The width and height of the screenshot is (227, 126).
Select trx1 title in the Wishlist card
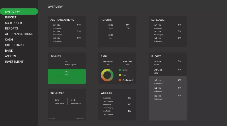(107, 98)
